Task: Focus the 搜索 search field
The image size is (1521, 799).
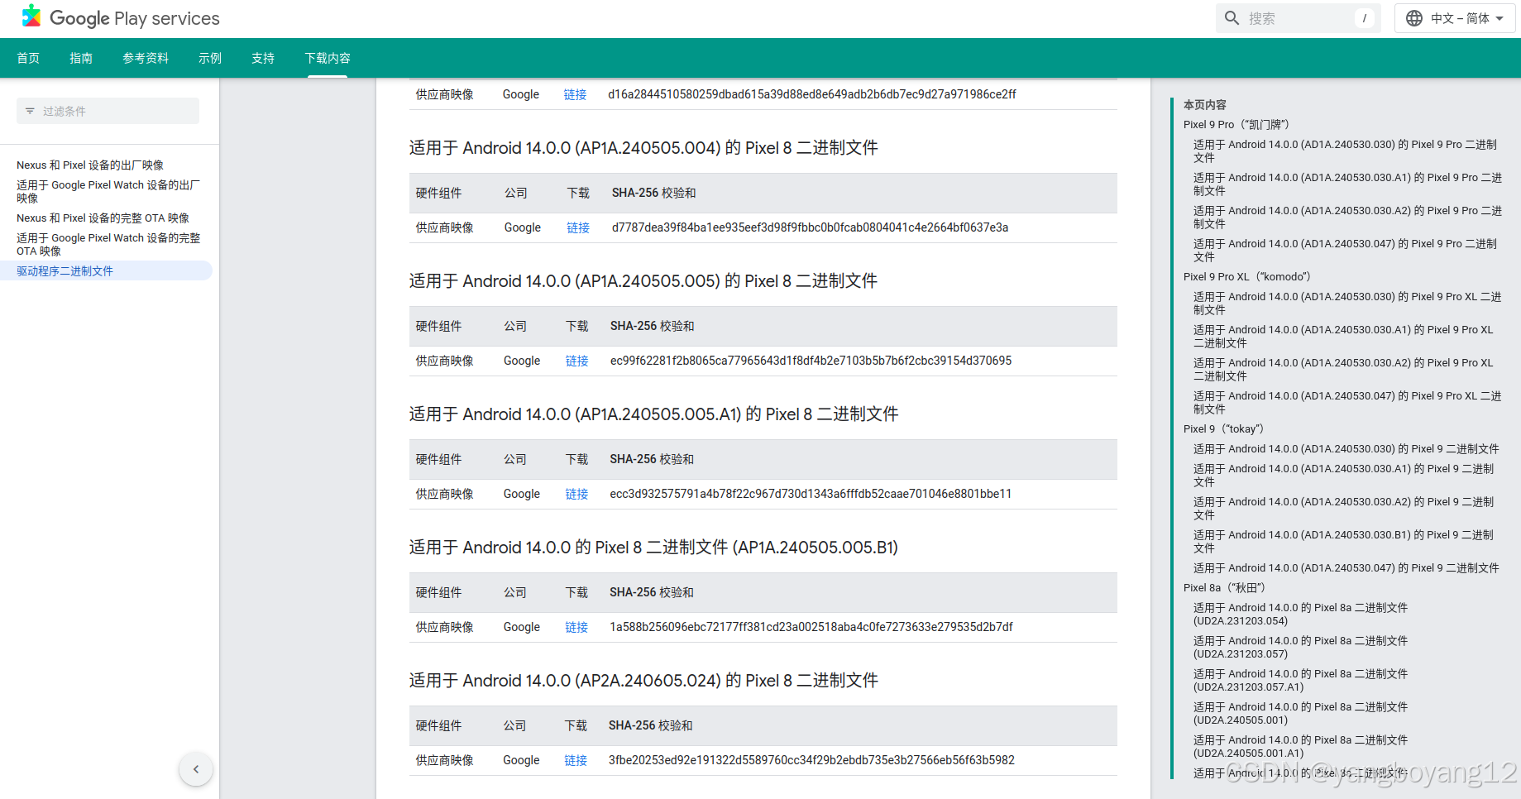Action: (x=1299, y=18)
